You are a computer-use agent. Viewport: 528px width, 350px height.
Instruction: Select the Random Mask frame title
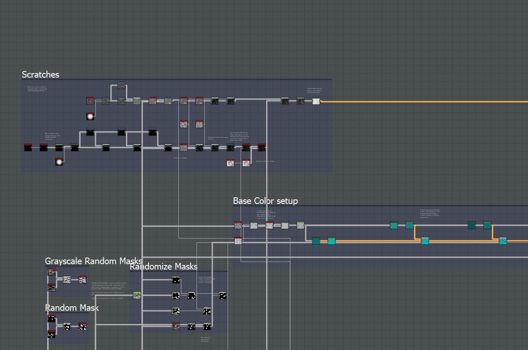click(72, 308)
